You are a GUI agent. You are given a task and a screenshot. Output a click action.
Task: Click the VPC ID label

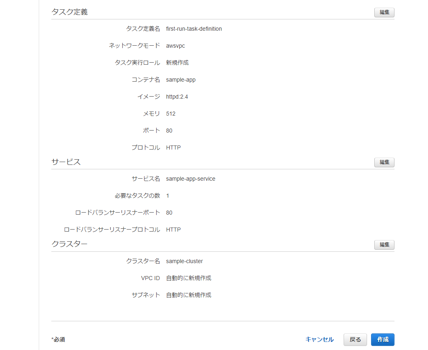[150, 278]
